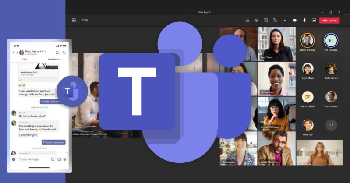
Task: Open details chevron next to Pete, Krystal + 4
Action: point(45,51)
